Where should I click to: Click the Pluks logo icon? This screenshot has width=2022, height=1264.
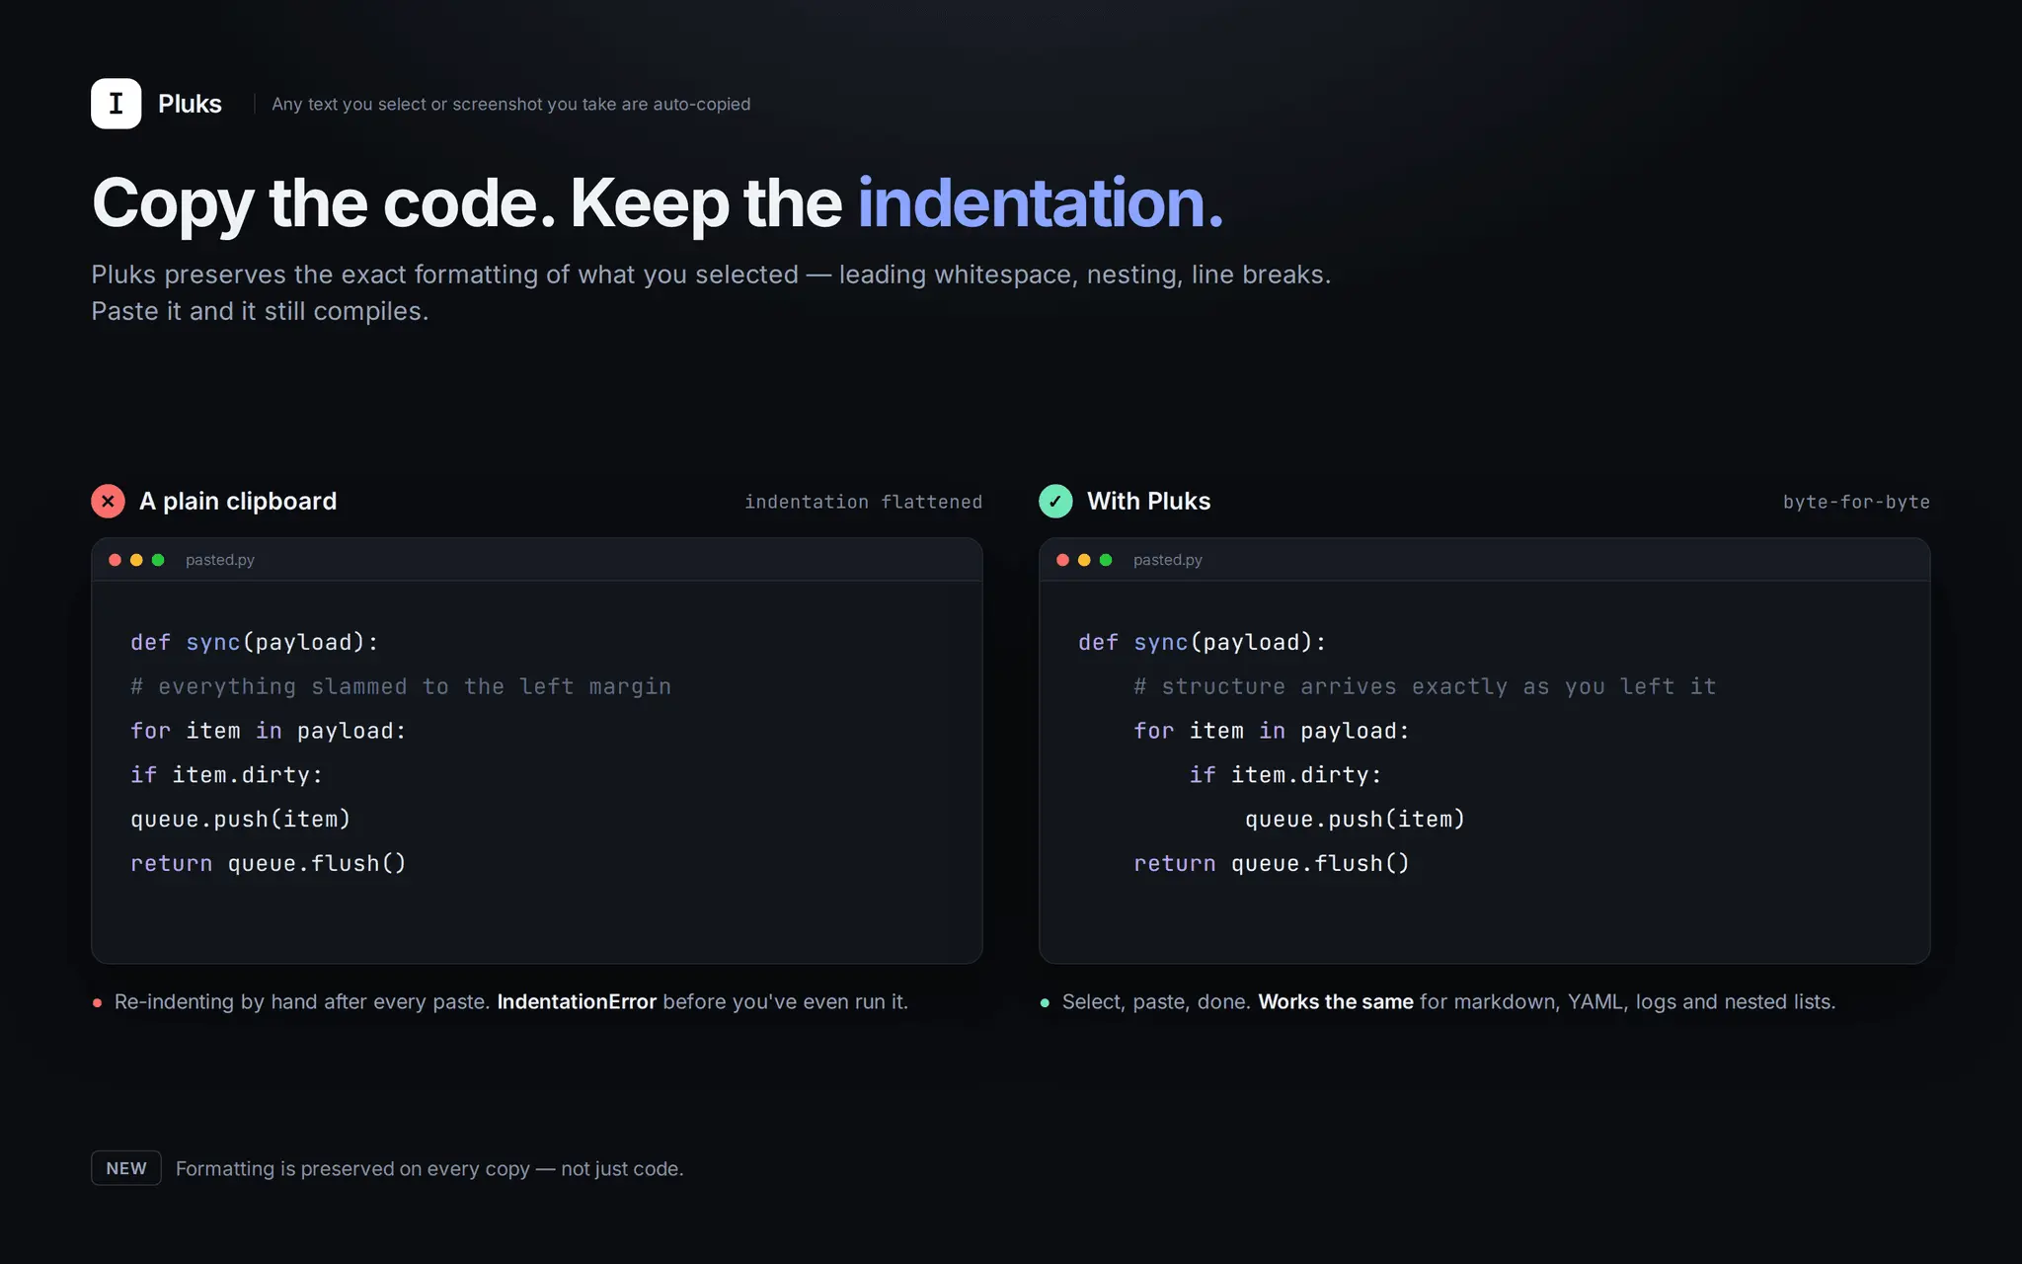coord(116,104)
